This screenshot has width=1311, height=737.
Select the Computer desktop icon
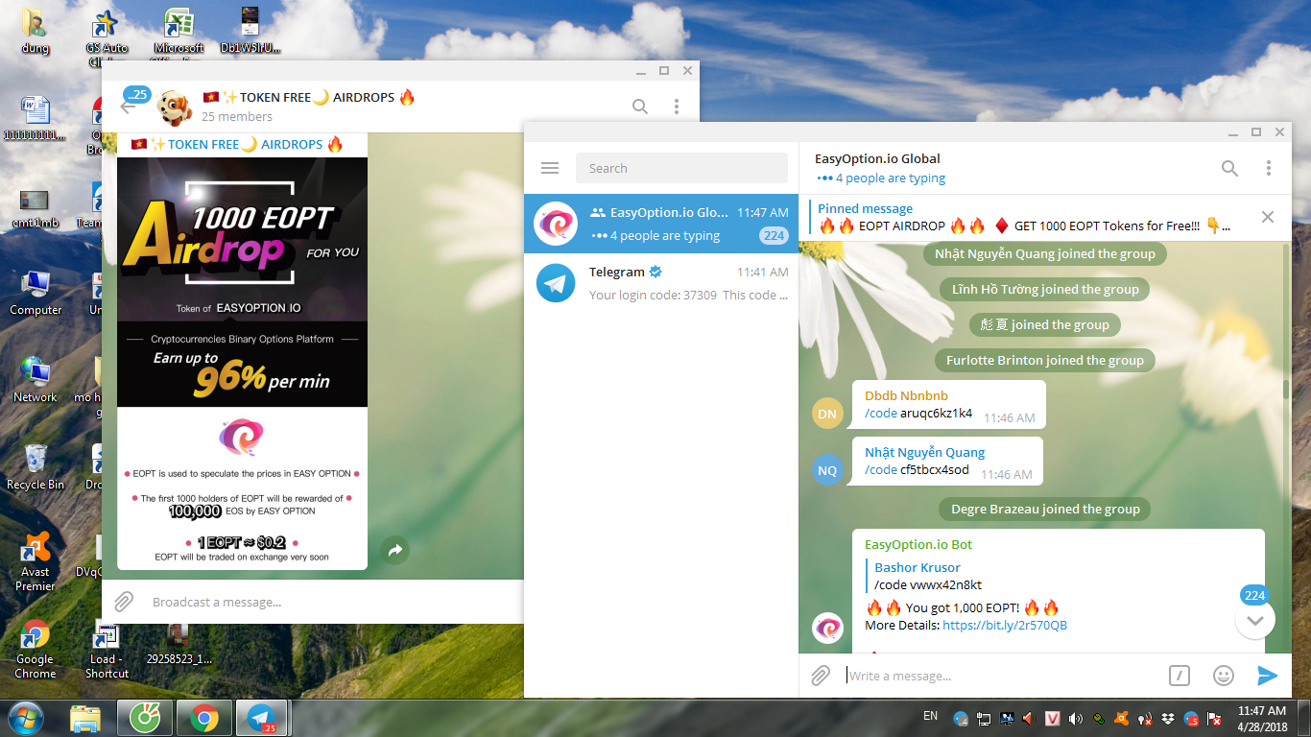coord(36,293)
